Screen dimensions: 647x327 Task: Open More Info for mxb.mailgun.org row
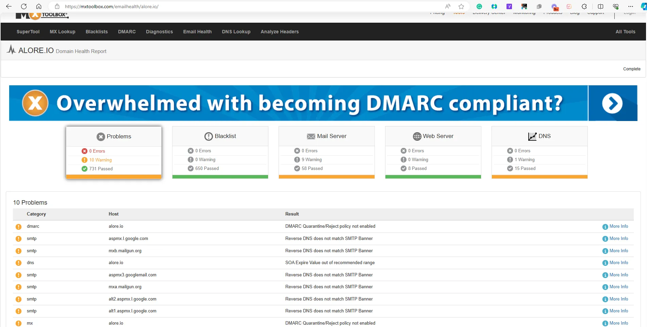(615, 251)
